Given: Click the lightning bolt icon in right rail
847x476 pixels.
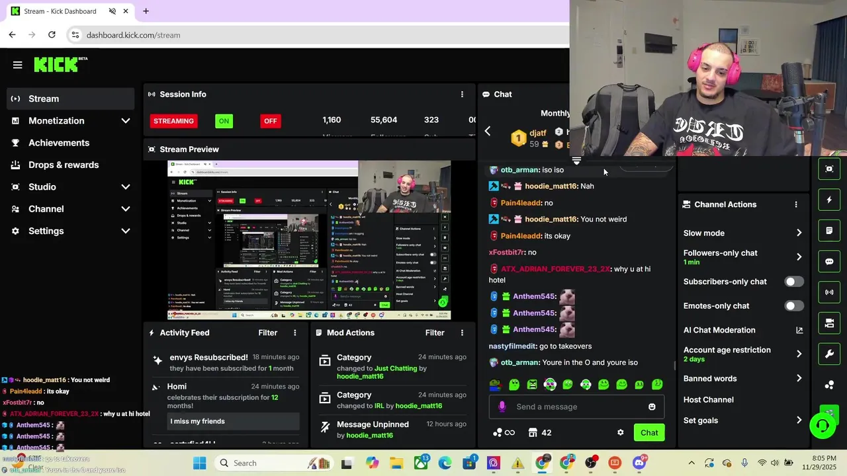Looking at the screenshot, I should point(829,200).
